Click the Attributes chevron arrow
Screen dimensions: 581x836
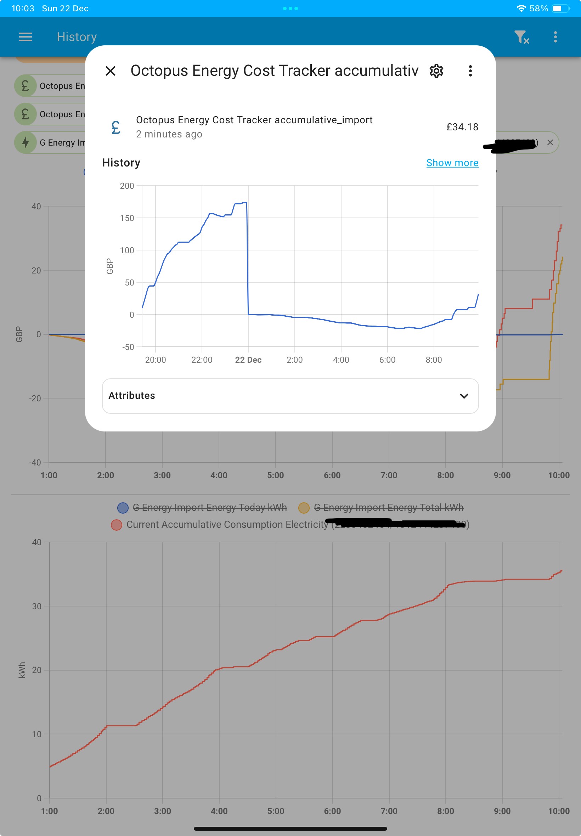tap(464, 396)
